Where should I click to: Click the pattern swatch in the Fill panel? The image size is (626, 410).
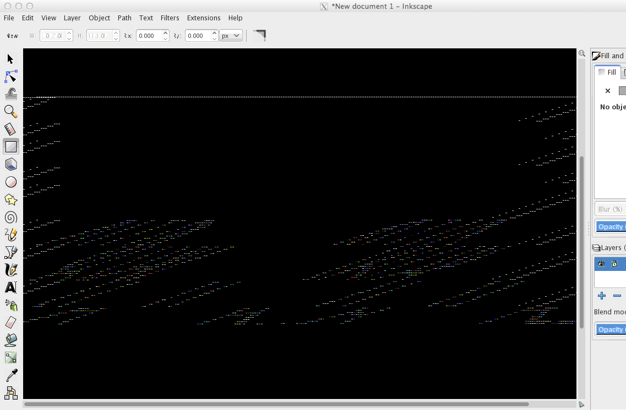click(x=623, y=91)
